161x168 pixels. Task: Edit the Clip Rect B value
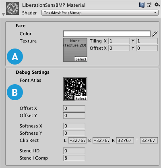coord(101,140)
